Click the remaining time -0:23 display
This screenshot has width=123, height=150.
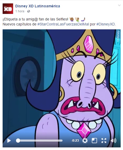pos(75,141)
